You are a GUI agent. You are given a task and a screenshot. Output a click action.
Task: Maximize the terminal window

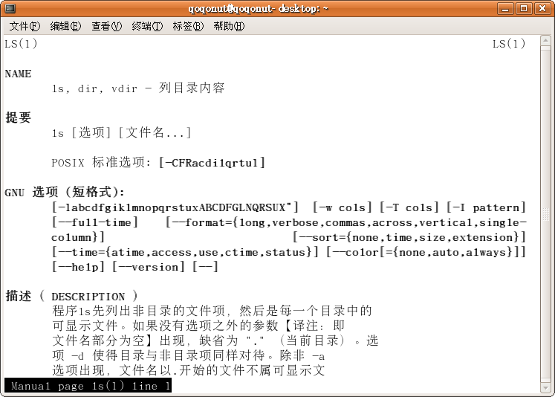525,8
